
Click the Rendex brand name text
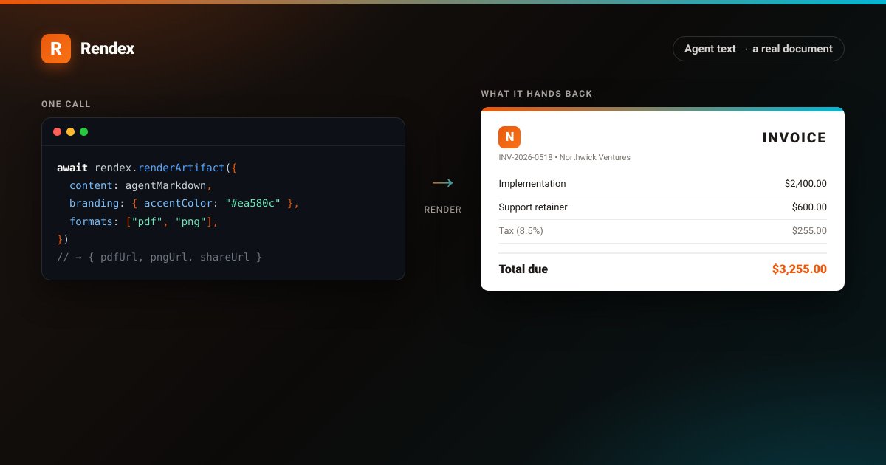107,49
